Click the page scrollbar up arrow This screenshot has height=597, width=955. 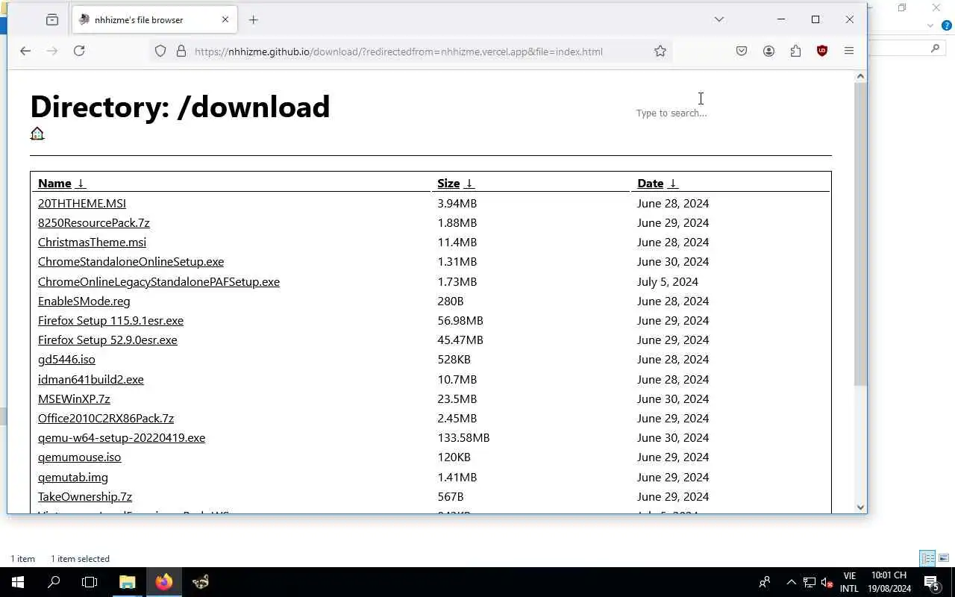click(x=860, y=76)
